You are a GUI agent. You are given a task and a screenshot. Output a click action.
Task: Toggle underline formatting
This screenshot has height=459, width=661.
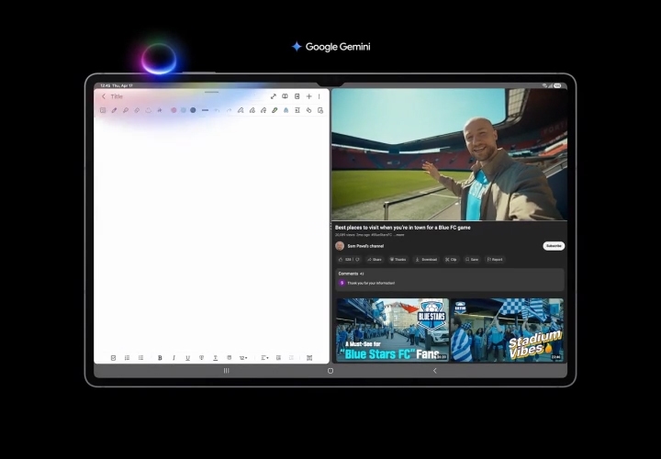187,358
